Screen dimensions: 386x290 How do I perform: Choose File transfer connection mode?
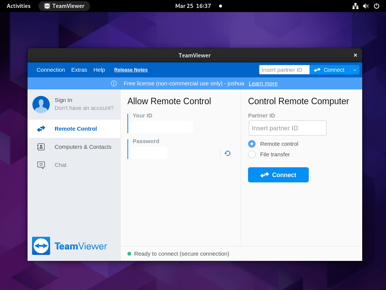[x=251, y=154]
